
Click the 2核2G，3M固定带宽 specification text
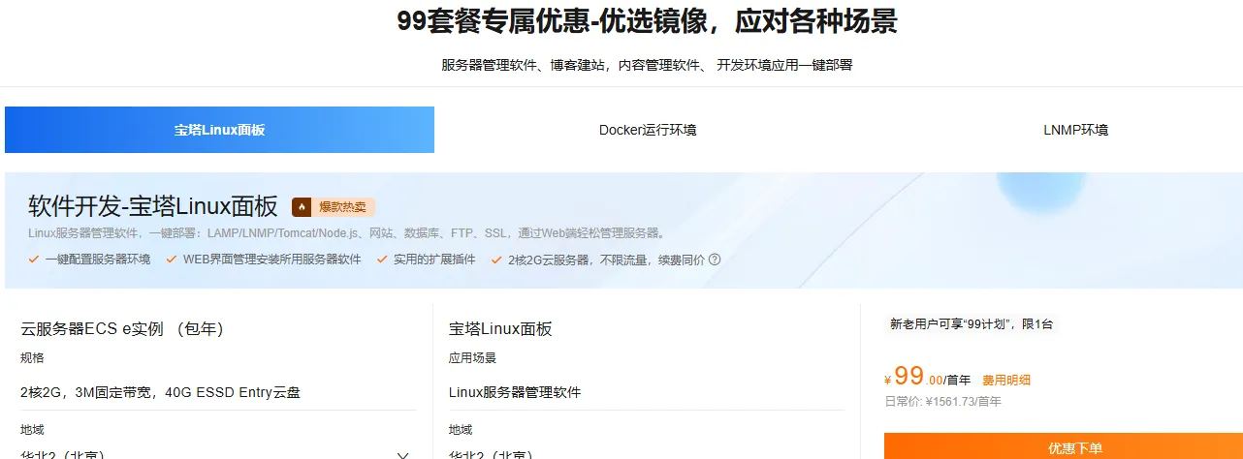[160, 392]
